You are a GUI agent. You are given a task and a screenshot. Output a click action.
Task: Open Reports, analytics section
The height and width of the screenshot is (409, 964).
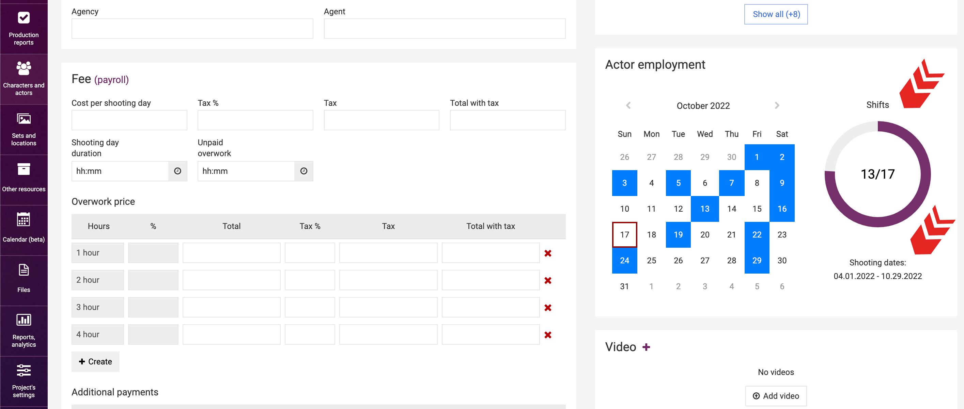[x=24, y=330]
